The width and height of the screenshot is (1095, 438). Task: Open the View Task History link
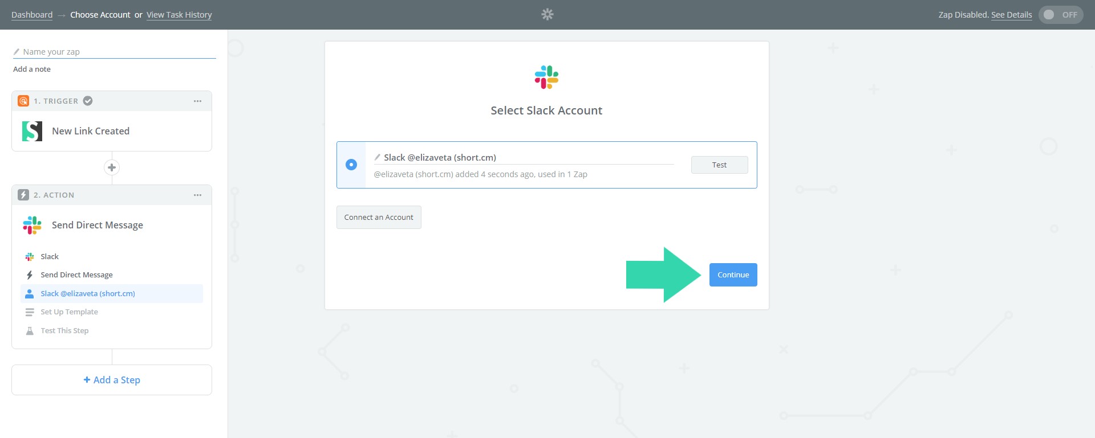coord(179,15)
